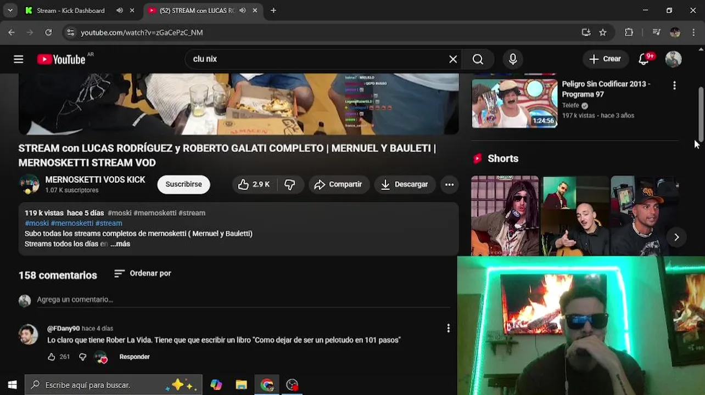
Task: Open @FDany90 username link
Action: 63,329
